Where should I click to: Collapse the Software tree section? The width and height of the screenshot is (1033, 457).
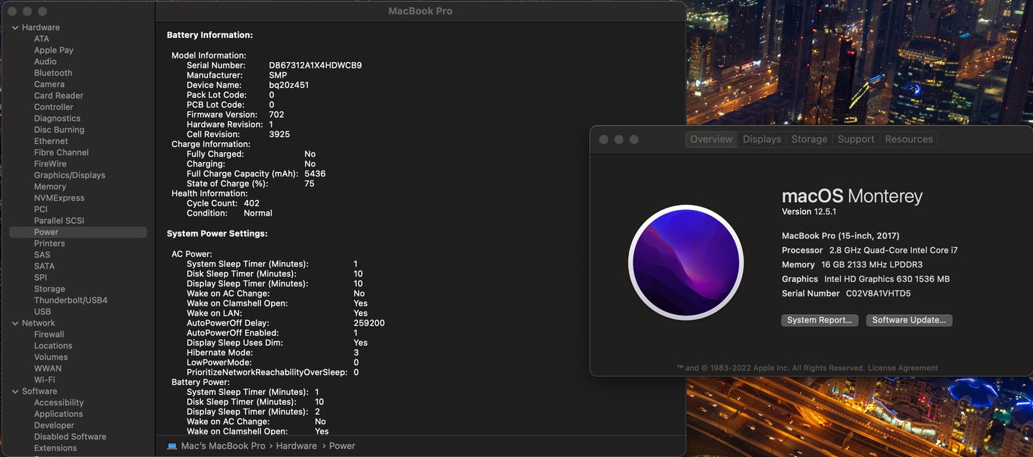(15, 391)
